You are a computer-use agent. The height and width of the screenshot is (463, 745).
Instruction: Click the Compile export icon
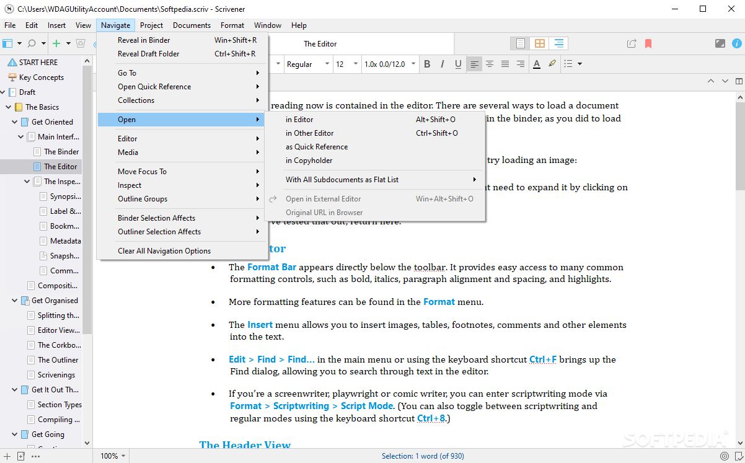click(632, 43)
